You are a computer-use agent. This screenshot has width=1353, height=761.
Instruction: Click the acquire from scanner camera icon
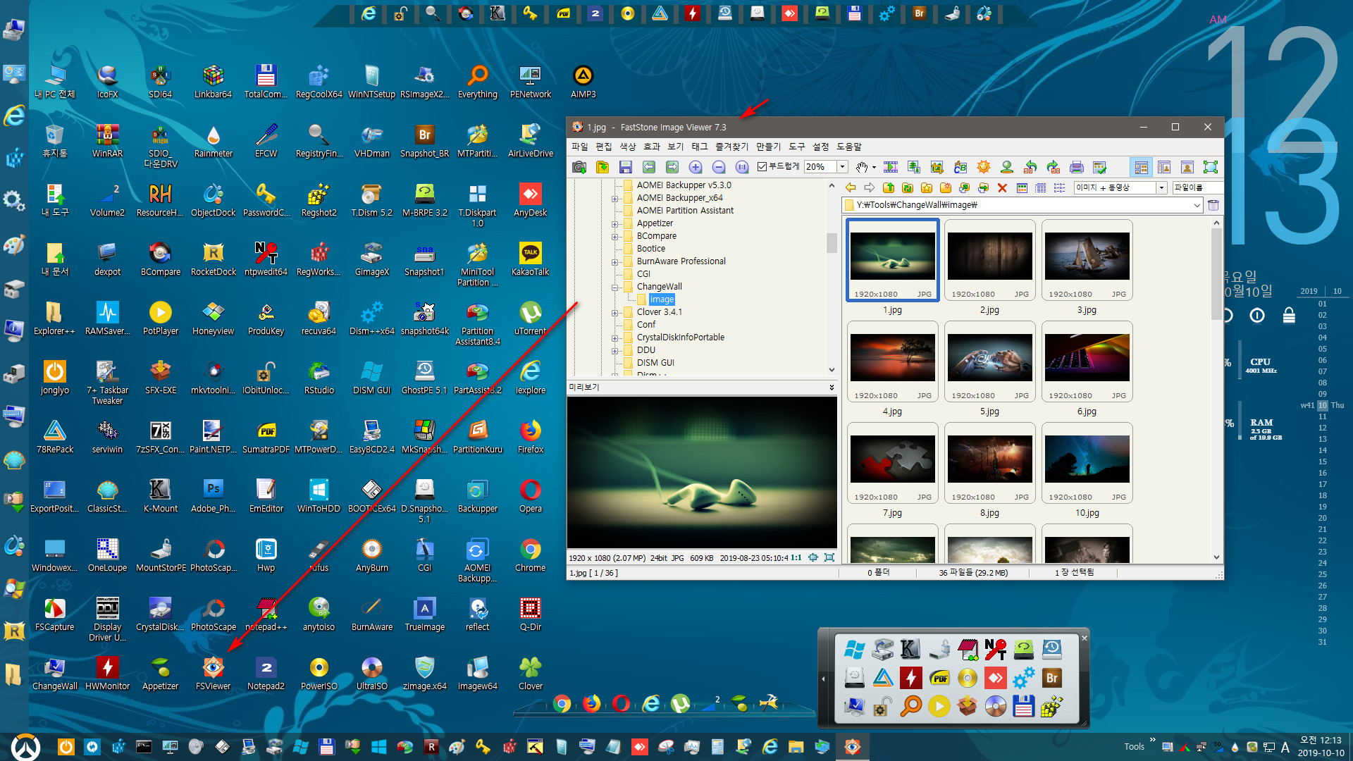coord(579,167)
